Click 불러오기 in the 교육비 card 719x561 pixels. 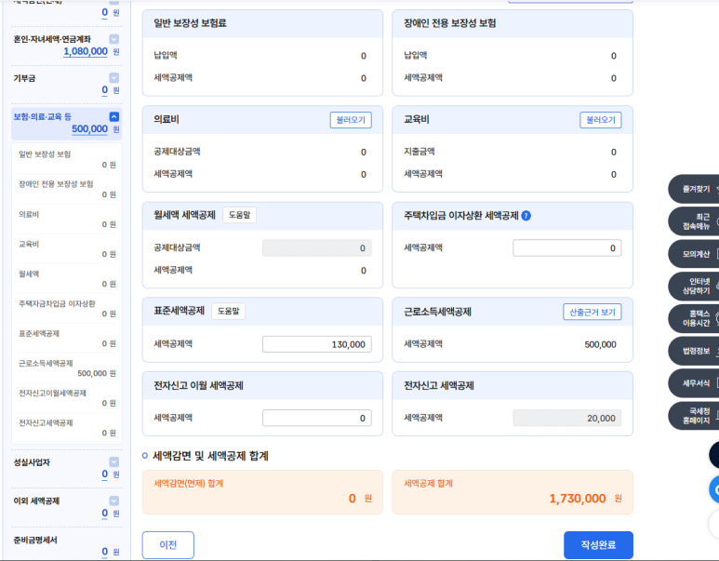[x=601, y=120]
